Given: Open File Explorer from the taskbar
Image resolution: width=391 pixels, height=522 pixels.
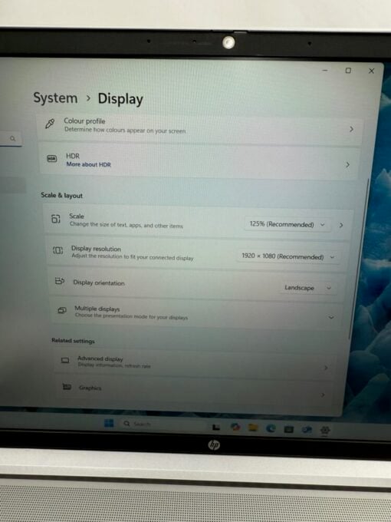Looking at the screenshot, I should click(253, 428).
